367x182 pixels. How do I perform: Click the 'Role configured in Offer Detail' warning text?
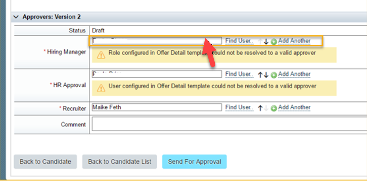click(x=212, y=53)
